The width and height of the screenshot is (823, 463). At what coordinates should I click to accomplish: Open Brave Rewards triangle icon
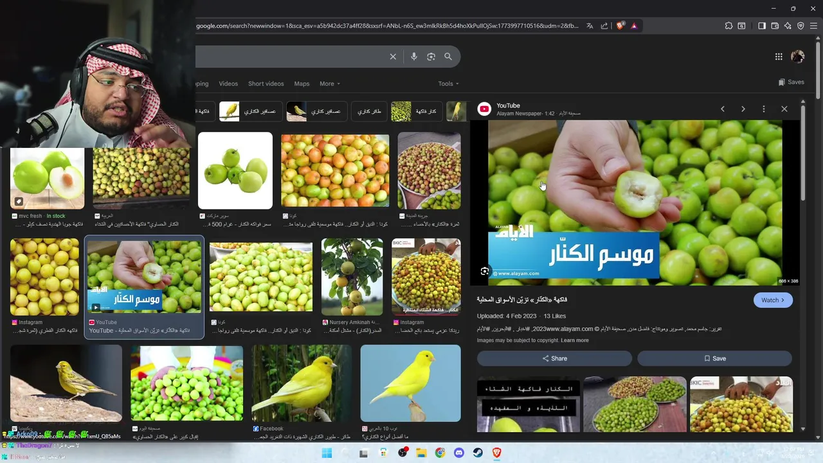click(x=634, y=26)
